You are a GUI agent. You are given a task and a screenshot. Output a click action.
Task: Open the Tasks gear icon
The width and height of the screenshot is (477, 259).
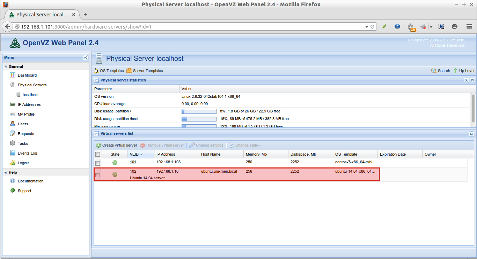pos(13,143)
